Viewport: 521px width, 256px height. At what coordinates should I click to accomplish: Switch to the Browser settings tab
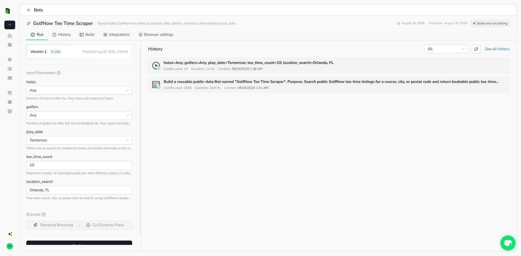(x=156, y=35)
